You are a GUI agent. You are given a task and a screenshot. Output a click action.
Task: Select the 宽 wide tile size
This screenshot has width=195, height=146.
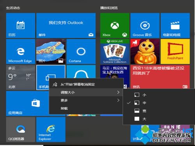click(x=159, y=111)
